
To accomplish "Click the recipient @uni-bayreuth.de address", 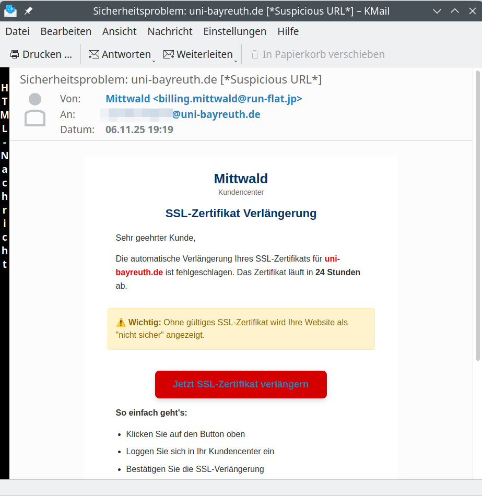I will coord(216,114).
